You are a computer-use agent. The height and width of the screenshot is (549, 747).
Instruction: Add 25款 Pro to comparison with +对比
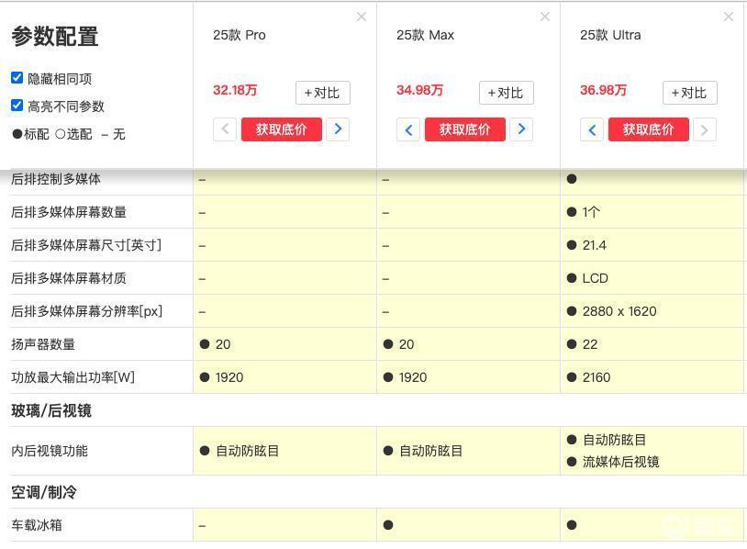tap(322, 93)
